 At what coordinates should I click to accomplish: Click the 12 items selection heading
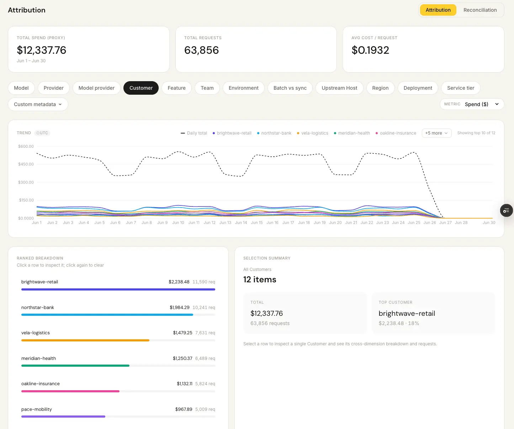[260, 279]
